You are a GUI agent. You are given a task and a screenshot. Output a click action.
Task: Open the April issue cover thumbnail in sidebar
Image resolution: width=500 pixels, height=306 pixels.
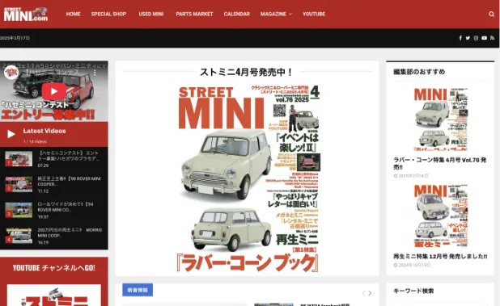440,119
